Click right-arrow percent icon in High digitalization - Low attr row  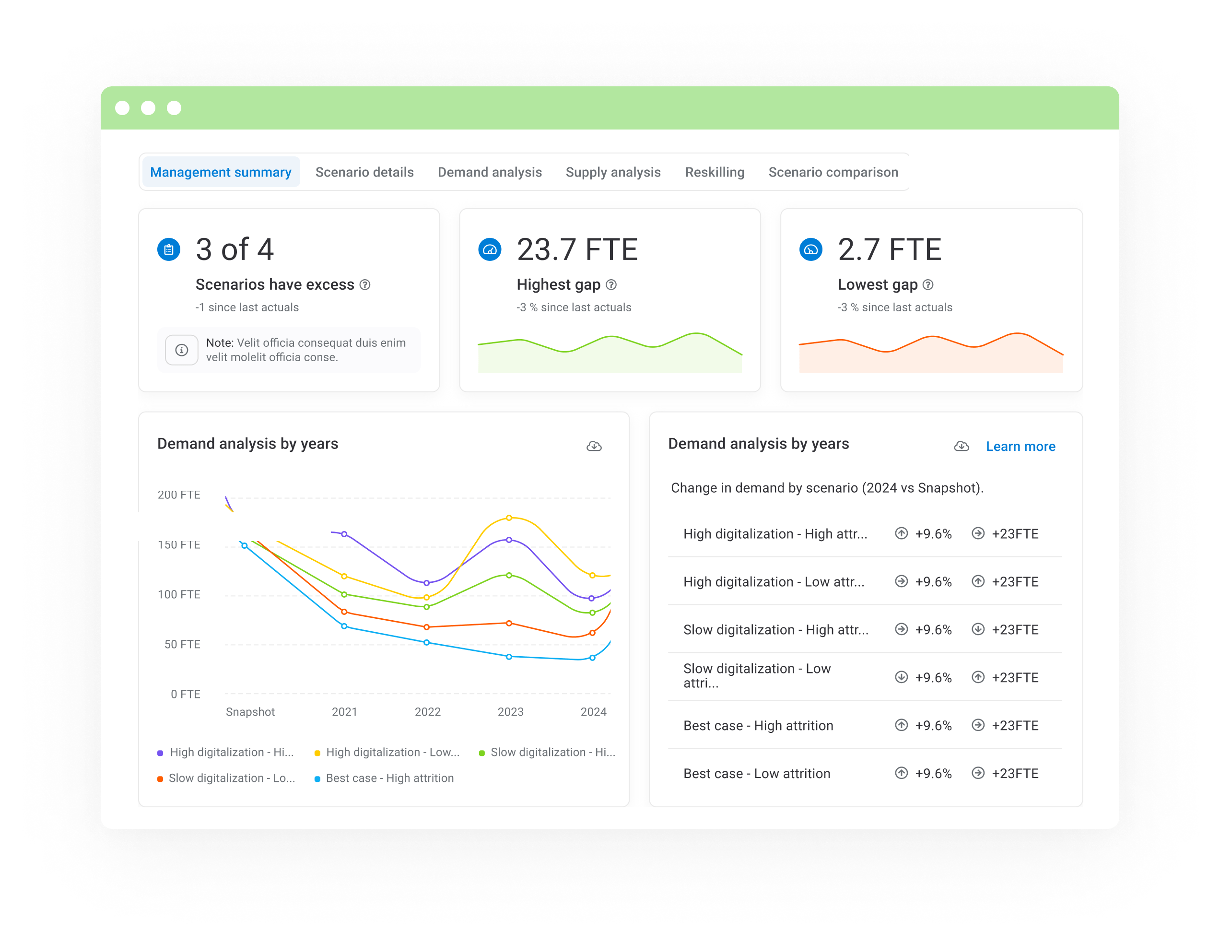point(901,581)
